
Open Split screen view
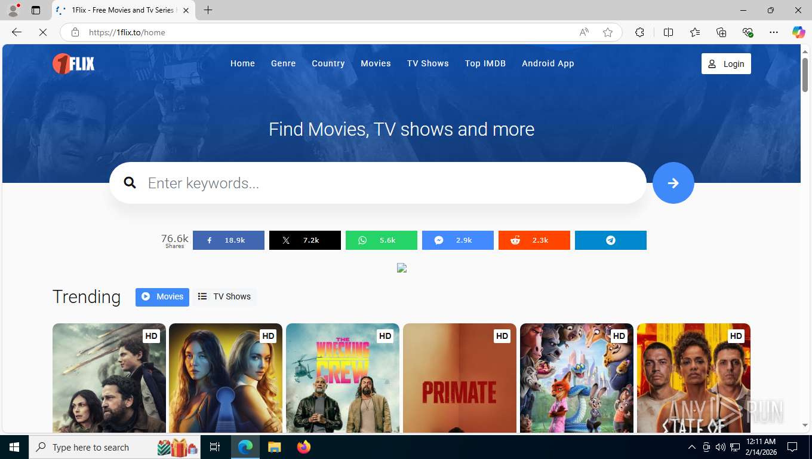click(668, 32)
